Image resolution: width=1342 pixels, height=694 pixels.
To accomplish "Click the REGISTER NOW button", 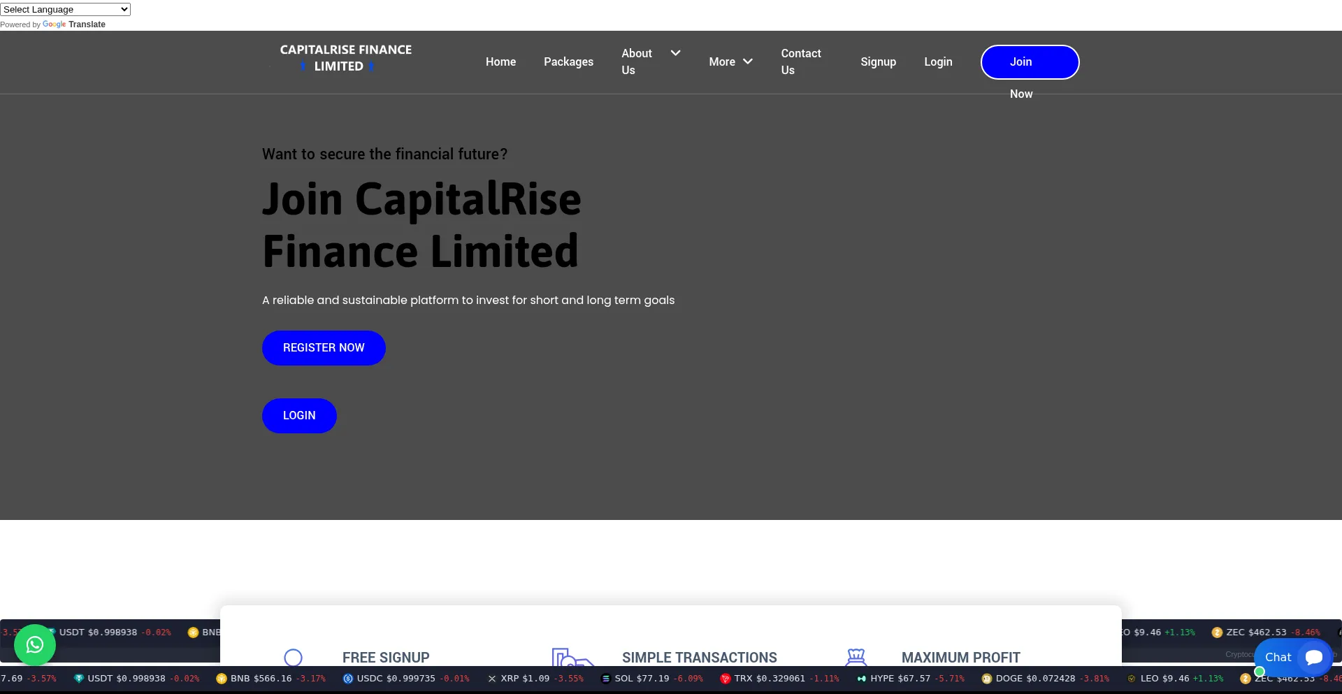I will (x=324, y=347).
